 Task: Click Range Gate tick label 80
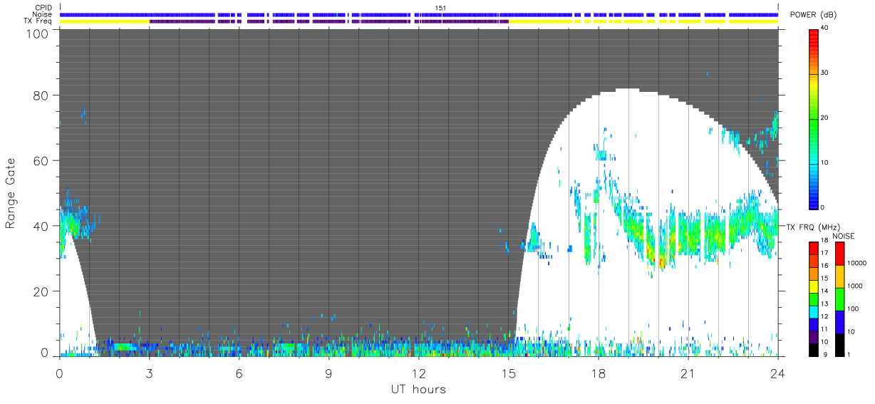click(x=42, y=95)
